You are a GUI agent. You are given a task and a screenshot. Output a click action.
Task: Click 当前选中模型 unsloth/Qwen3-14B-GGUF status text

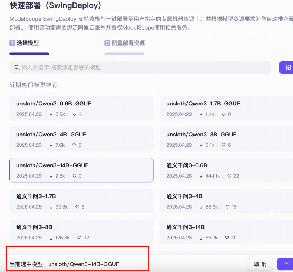(64, 264)
